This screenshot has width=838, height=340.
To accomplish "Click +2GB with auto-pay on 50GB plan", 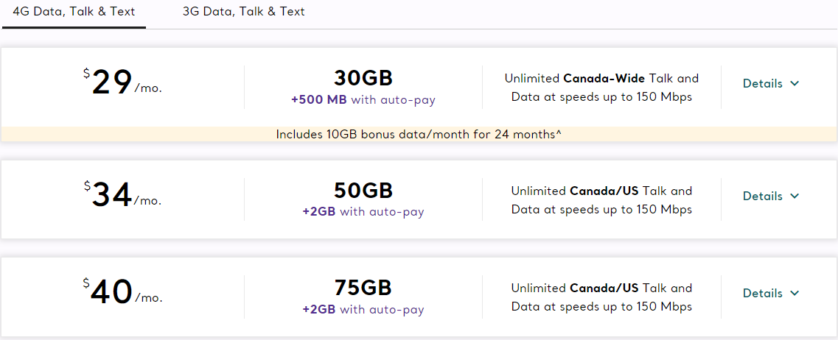I will tap(363, 212).
